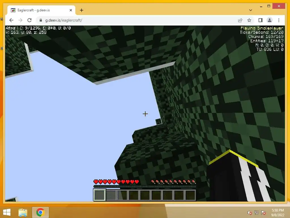This screenshot has width=290, height=218.
Task: Open a new tab with plus button
Action: 81,10
